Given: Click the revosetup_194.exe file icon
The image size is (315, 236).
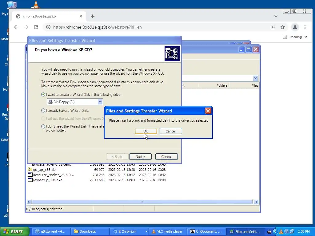Looking at the screenshot, I should (30, 180).
